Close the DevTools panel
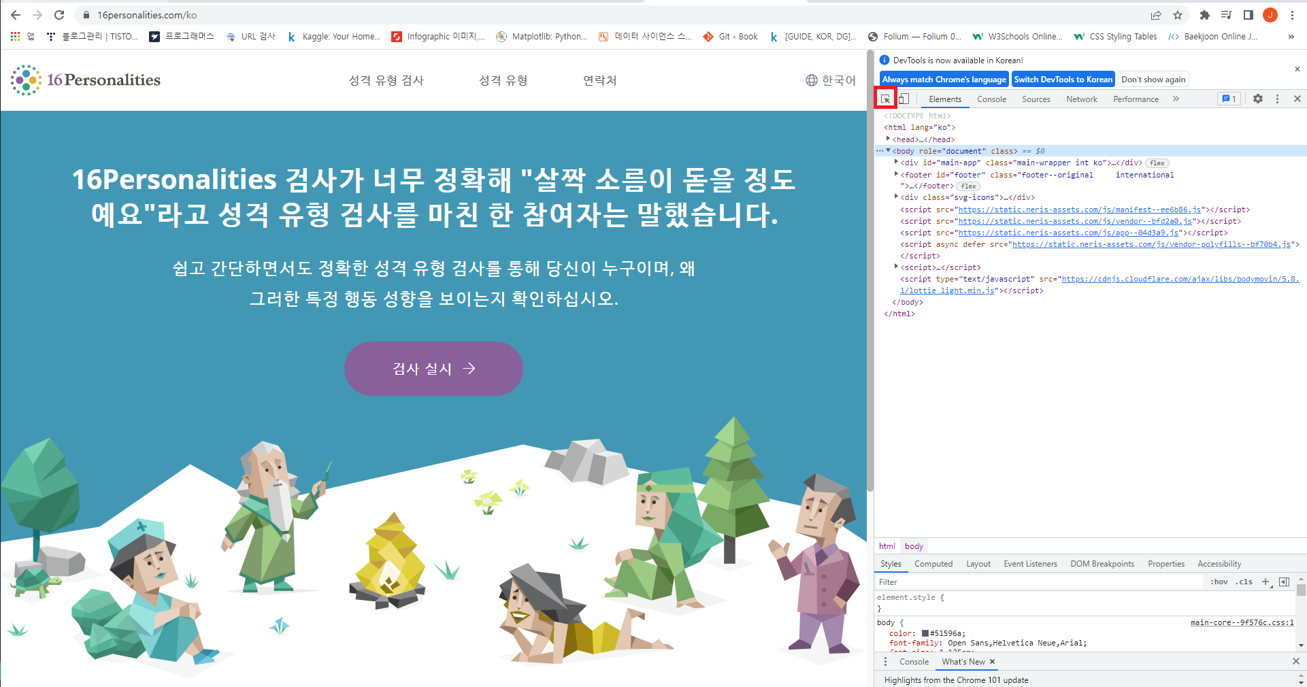The height and width of the screenshot is (687, 1307). click(1297, 99)
